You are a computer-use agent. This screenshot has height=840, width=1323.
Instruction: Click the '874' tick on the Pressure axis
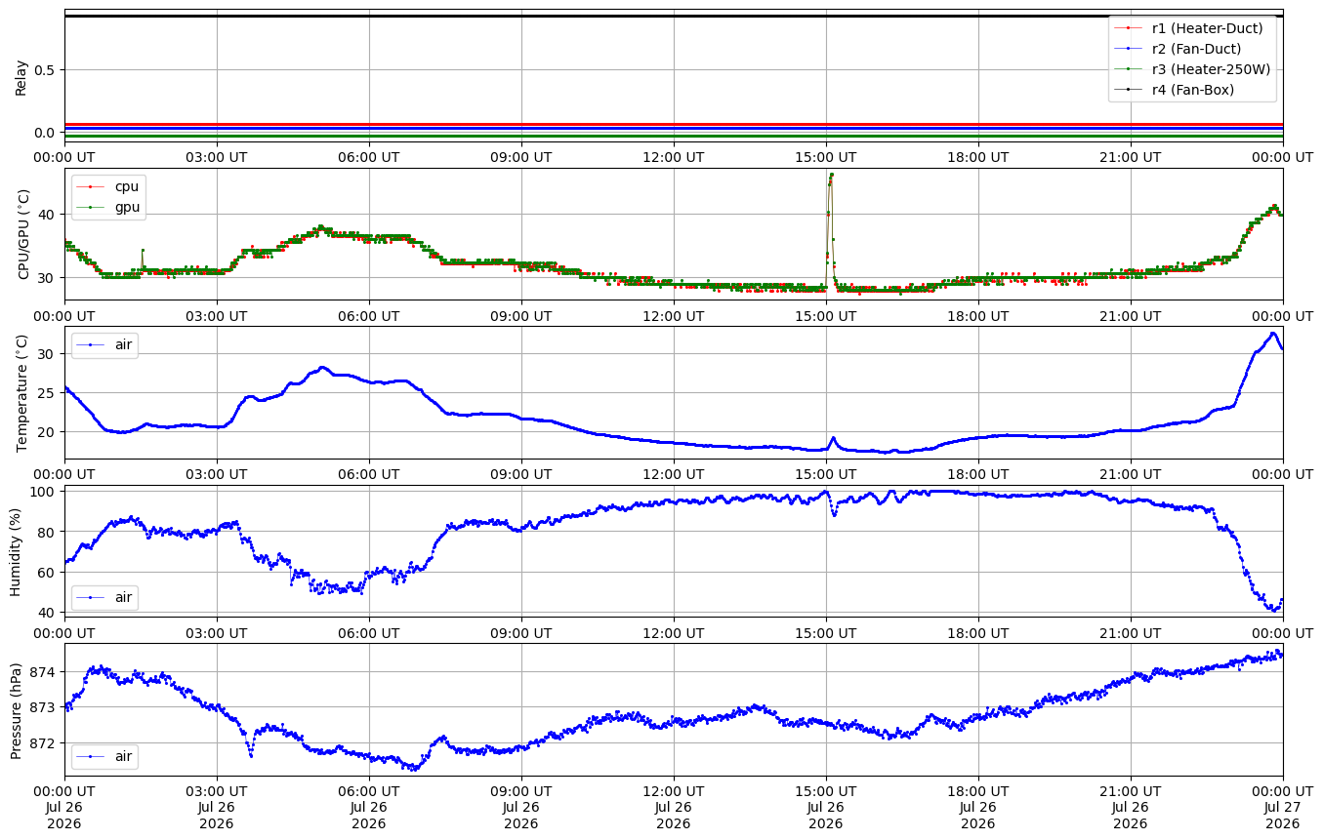click(x=45, y=672)
